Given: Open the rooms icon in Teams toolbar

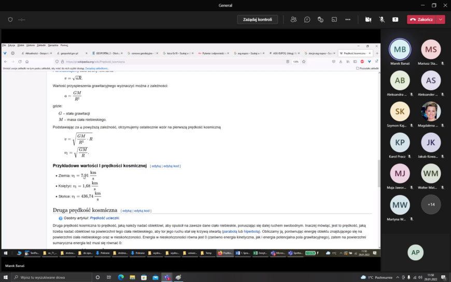Looking at the screenshot, I should click(334, 20).
